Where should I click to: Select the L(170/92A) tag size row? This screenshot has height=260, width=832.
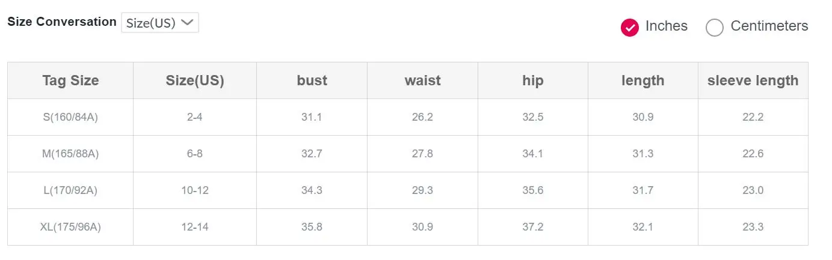coord(408,190)
